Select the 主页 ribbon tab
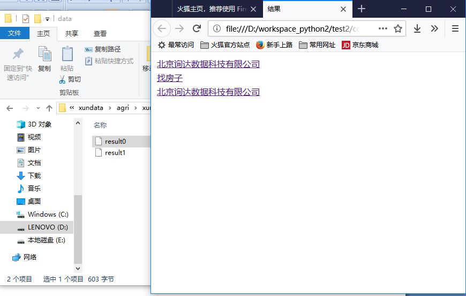 [43, 33]
